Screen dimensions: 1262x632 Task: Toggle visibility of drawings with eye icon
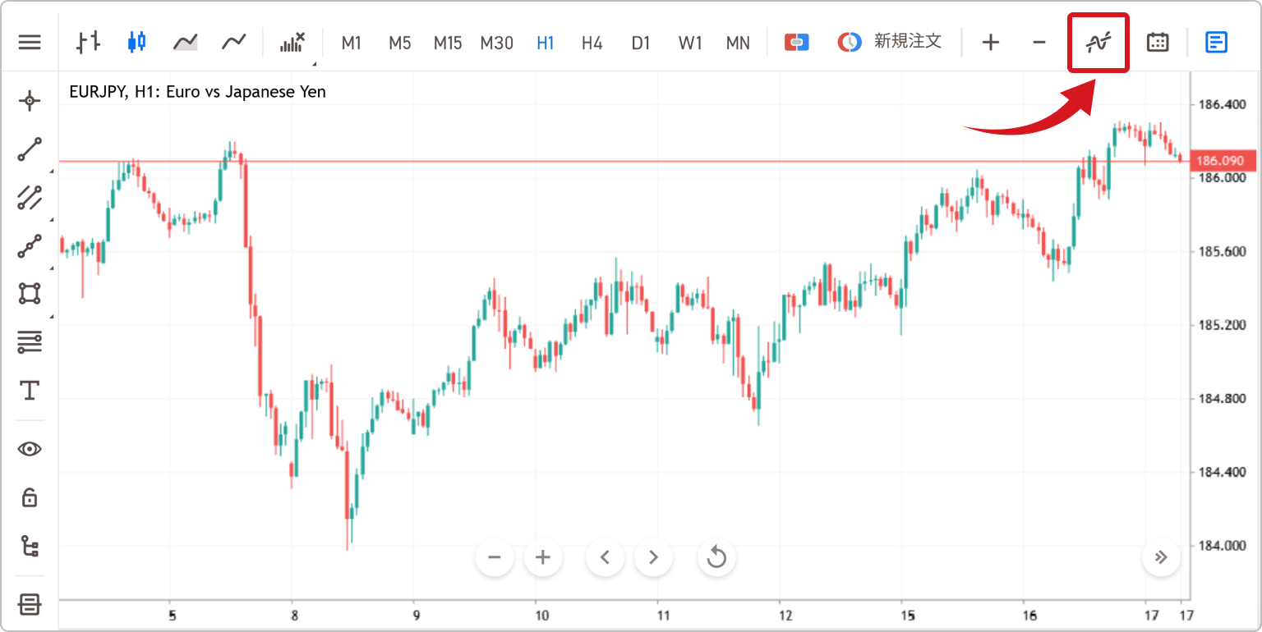pos(30,449)
